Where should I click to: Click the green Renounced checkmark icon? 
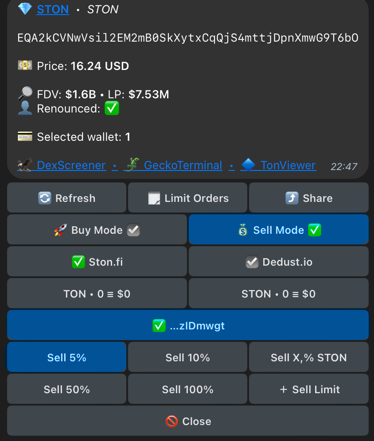112,108
